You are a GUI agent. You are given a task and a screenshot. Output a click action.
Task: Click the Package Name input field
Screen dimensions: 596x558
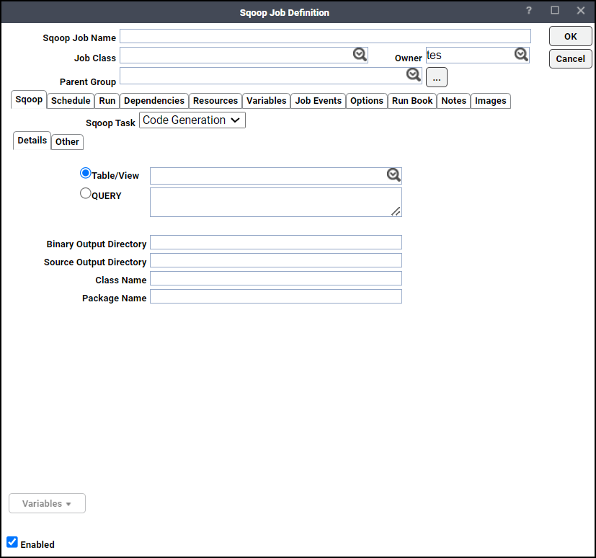[276, 296]
